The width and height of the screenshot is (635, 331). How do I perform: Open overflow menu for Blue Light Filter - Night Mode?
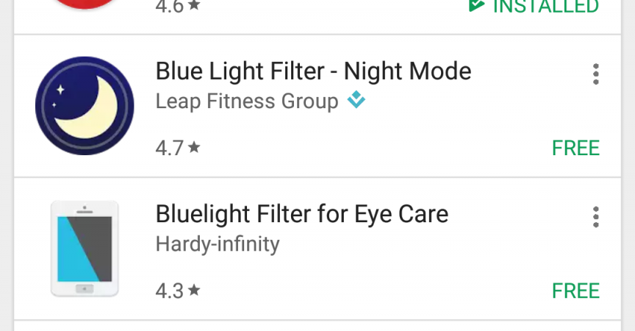[595, 74]
